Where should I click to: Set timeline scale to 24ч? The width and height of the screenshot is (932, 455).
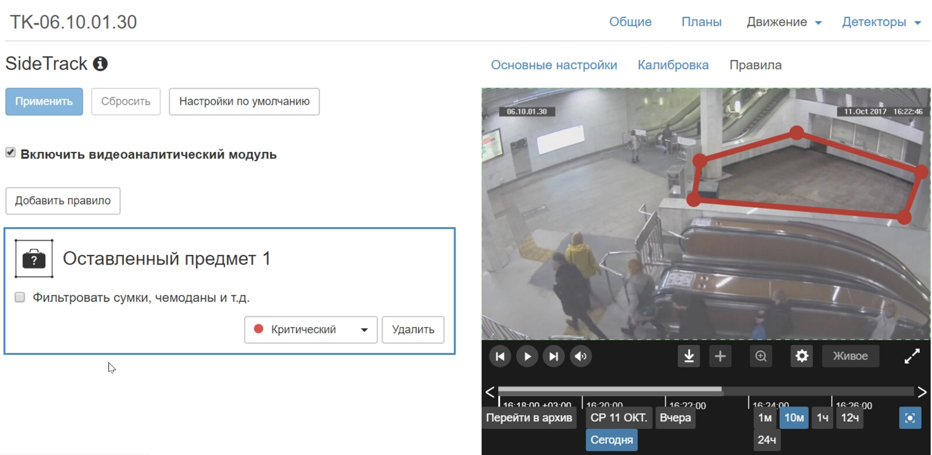[x=767, y=440]
